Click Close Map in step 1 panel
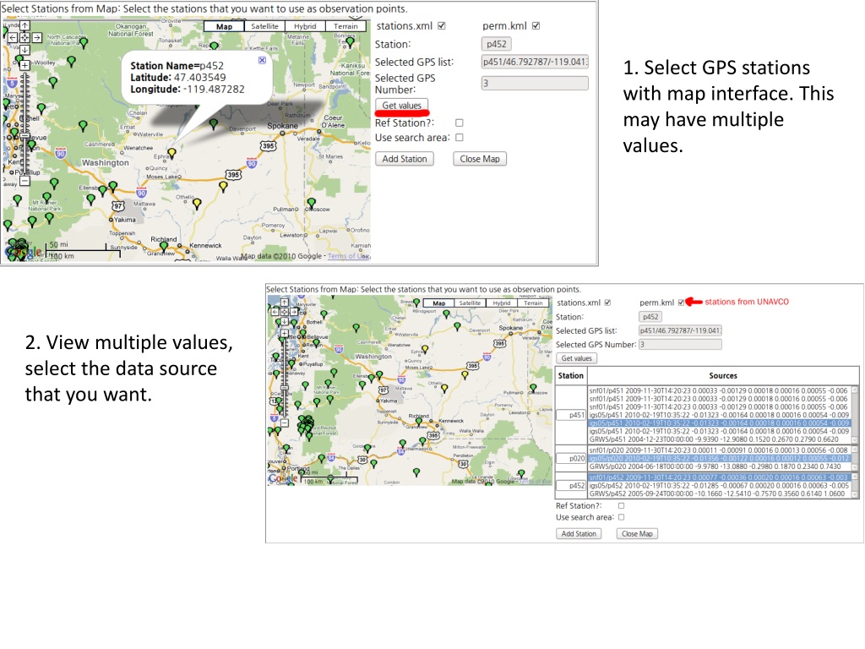Image resolution: width=865 pixels, height=649 pixels. click(x=480, y=159)
